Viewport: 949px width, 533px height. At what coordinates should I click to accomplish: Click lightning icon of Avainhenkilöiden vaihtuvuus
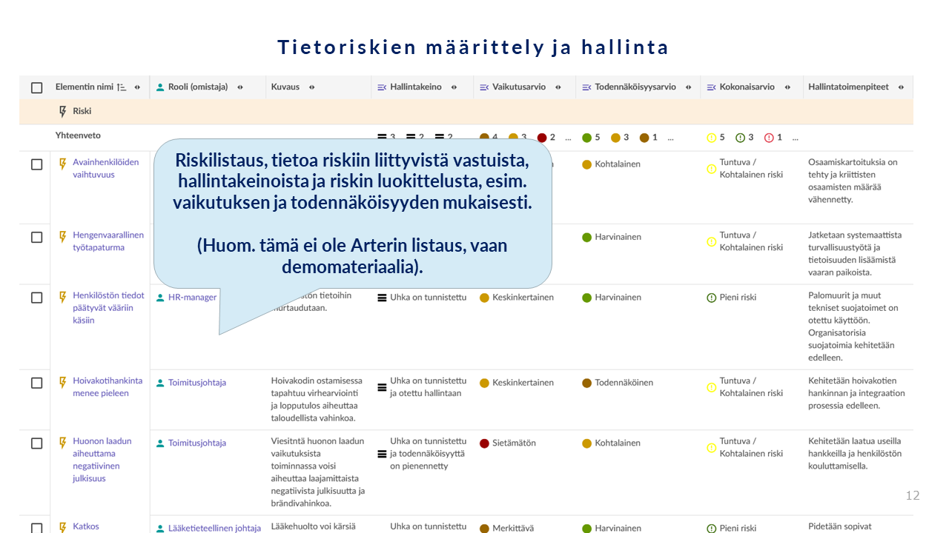click(63, 163)
